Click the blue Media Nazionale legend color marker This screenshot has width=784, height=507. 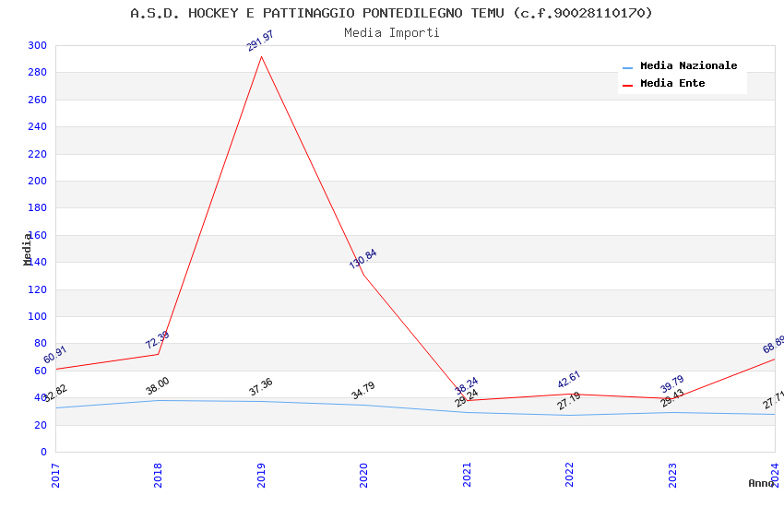(x=627, y=68)
